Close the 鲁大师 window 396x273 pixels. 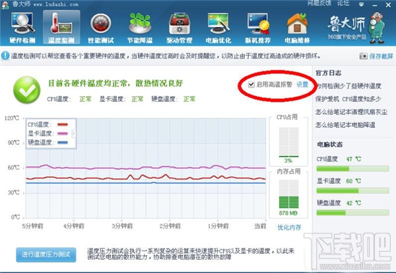click(389, 5)
